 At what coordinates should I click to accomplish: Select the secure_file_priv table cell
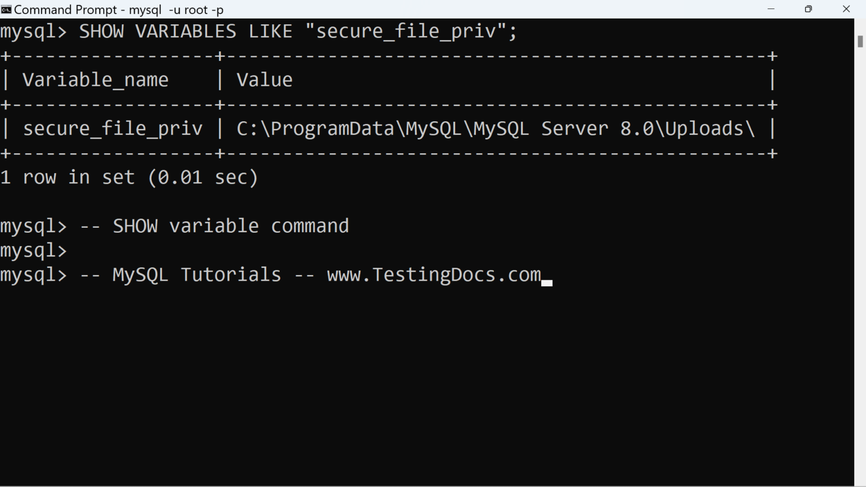pos(113,129)
